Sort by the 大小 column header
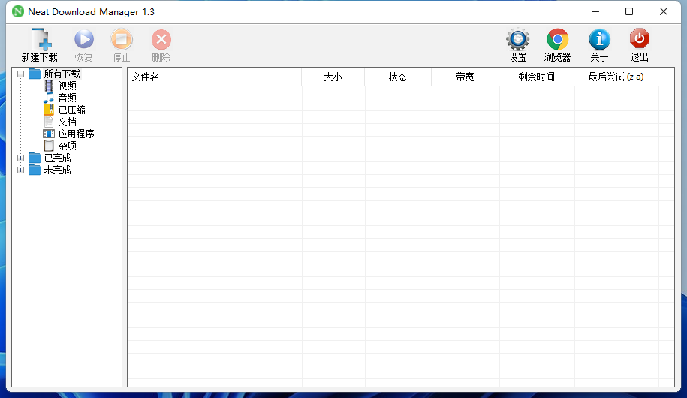Viewport: 687px width, 398px height. click(333, 77)
